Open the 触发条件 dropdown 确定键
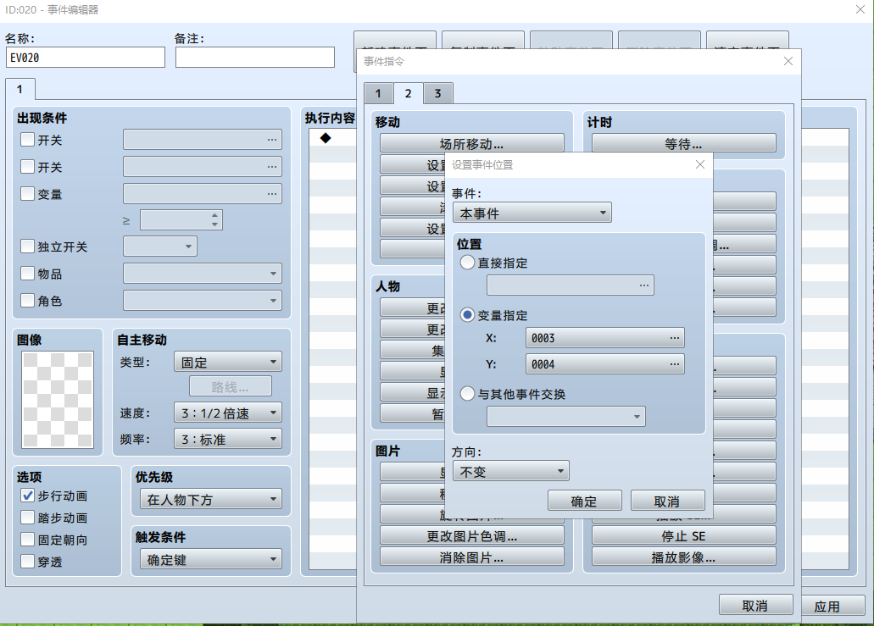 [x=211, y=559]
